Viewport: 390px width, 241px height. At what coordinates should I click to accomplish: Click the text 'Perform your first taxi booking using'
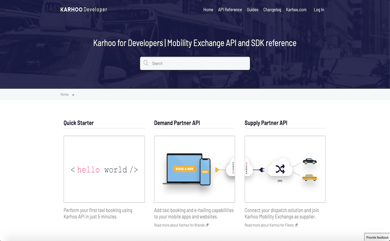98,210
